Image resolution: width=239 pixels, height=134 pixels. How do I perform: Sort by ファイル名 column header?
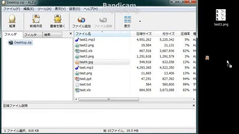click(102, 34)
